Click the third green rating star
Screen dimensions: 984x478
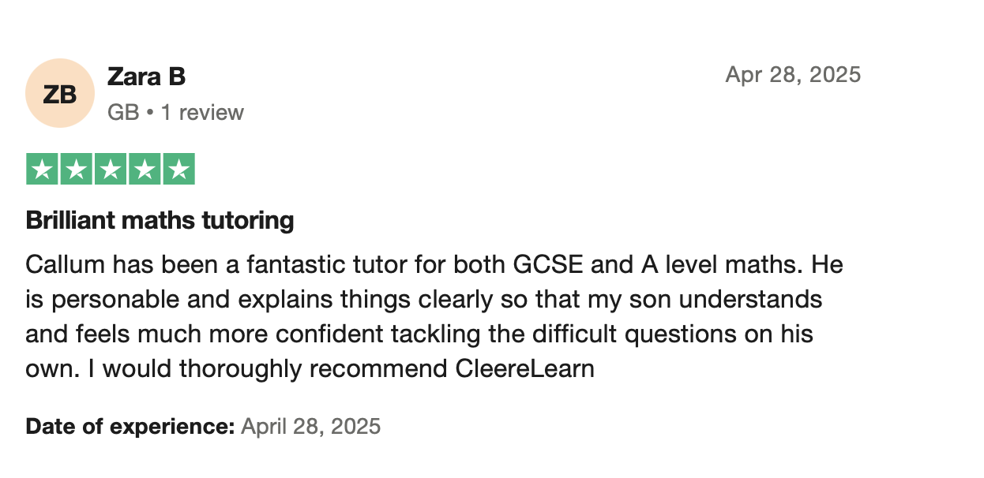(x=111, y=170)
